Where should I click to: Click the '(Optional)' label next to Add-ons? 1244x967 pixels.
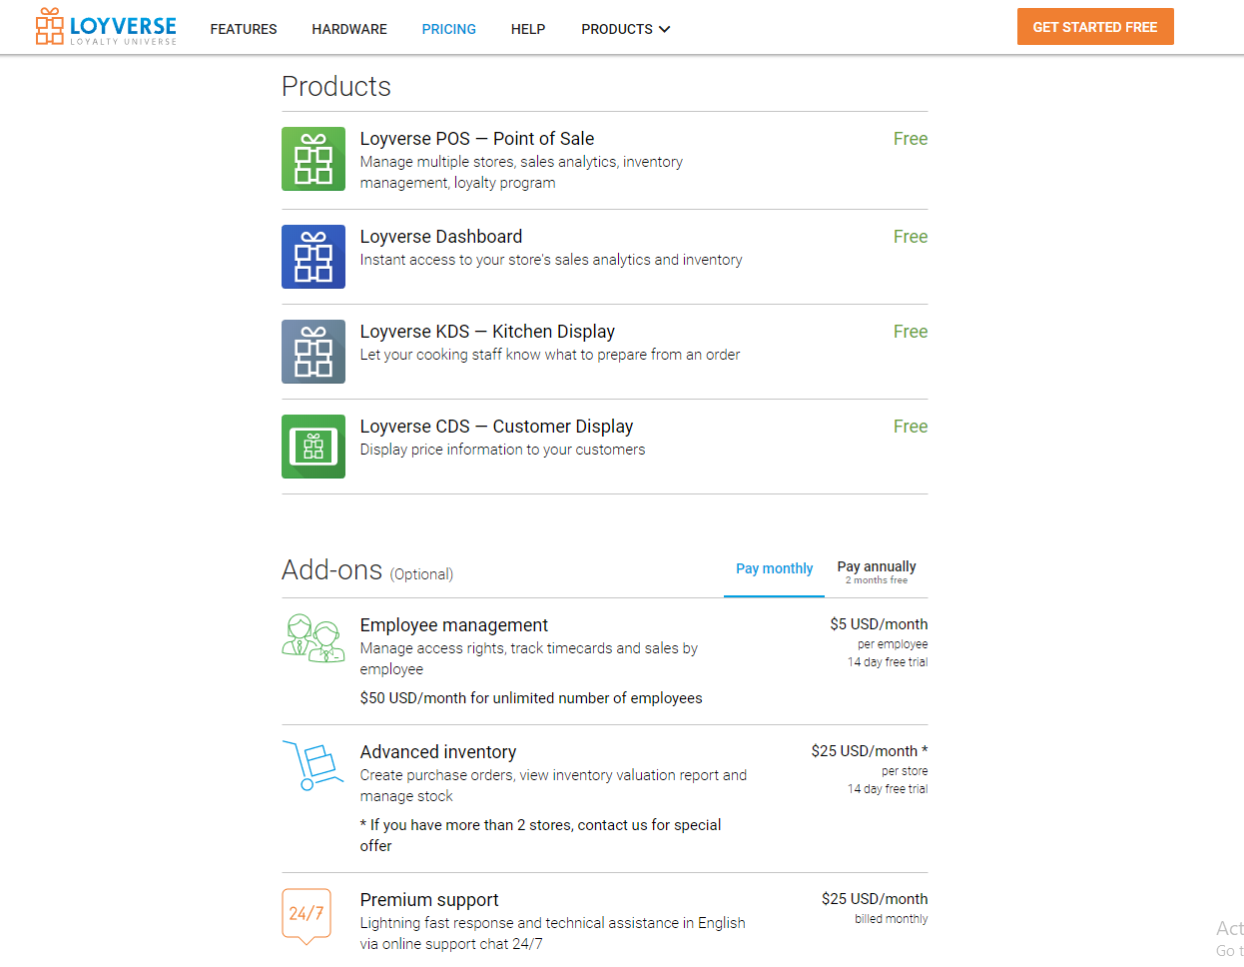pyautogui.click(x=421, y=574)
